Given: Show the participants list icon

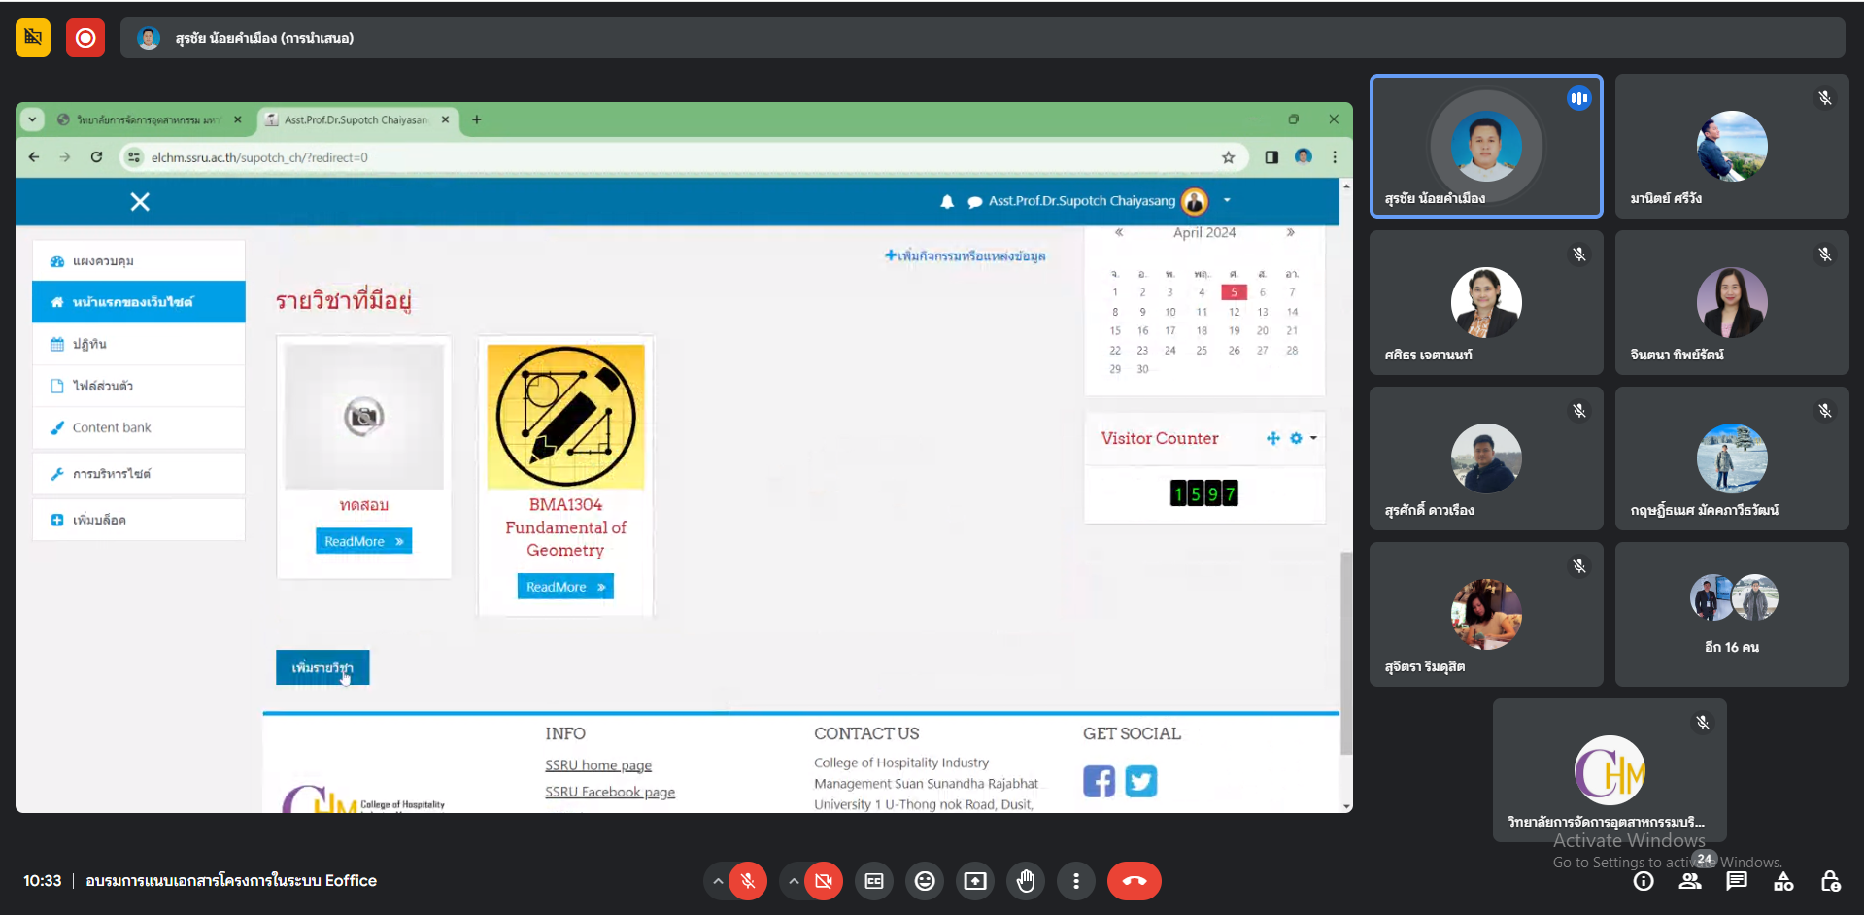Looking at the screenshot, I should point(1690,881).
